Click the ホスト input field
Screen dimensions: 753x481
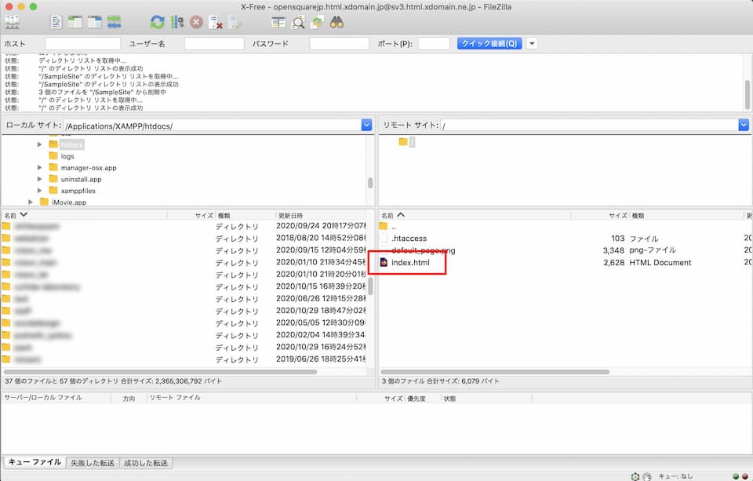click(x=82, y=44)
